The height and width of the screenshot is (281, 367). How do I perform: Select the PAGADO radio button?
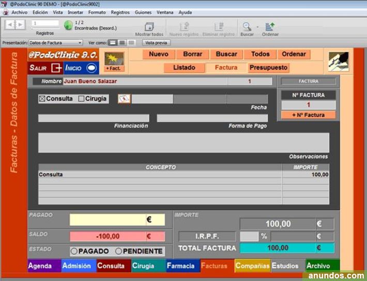tap(74, 251)
